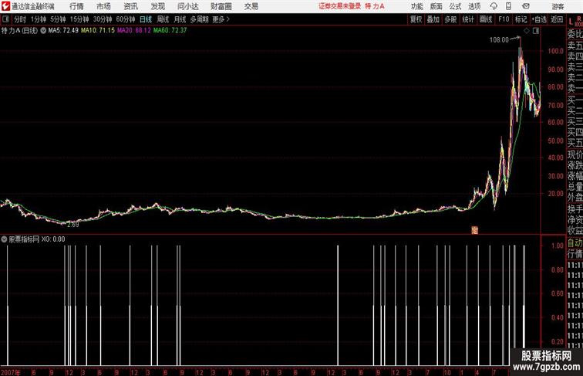
Task: Switch to 分时 chart period
Action: 20,19
